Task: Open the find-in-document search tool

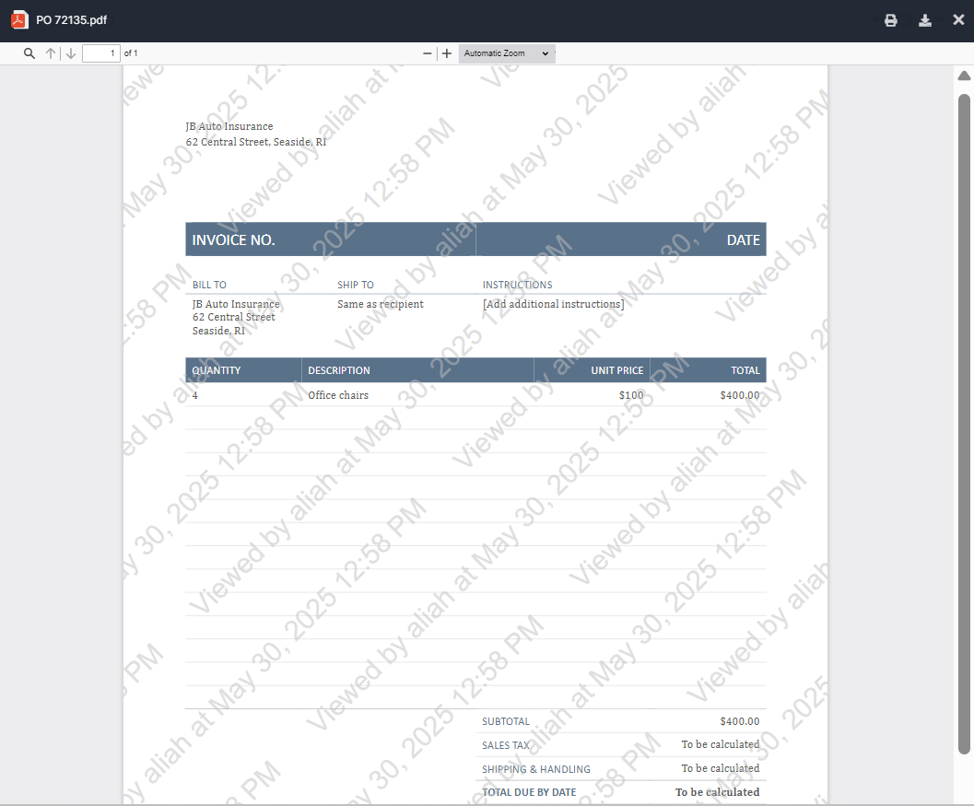Action: 29,53
